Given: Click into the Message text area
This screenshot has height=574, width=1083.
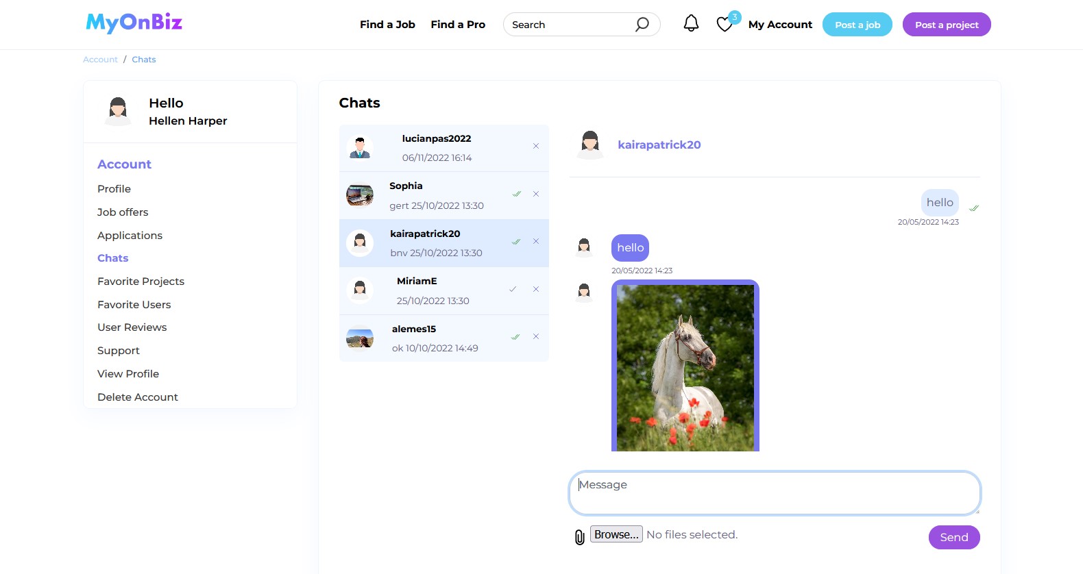Looking at the screenshot, I should [x=775, y=493].
